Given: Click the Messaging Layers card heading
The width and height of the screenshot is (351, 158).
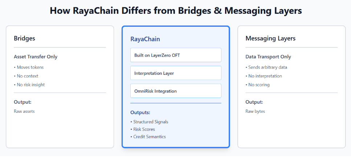Looking at the screenshot, I should point(270,38).
